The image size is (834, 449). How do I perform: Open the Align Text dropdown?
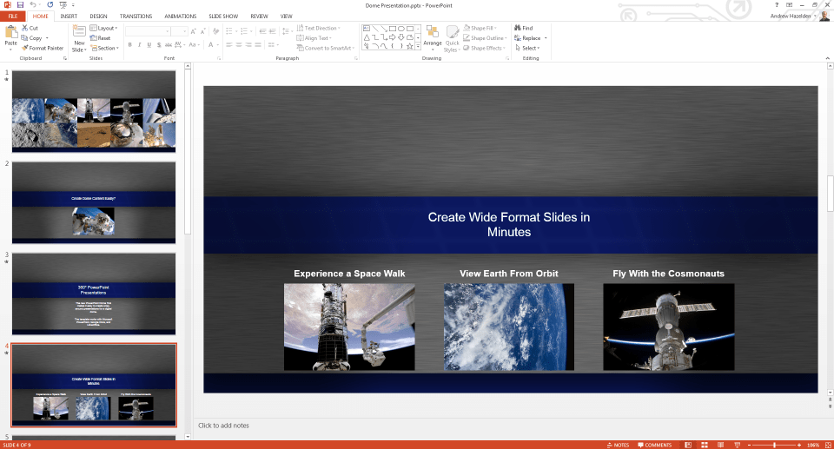314,37
